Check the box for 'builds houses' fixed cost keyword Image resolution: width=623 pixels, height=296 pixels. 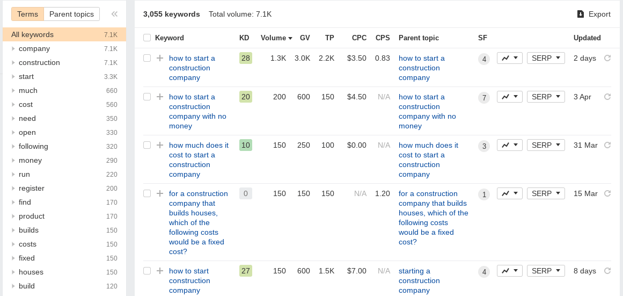[x=147, y=193]
